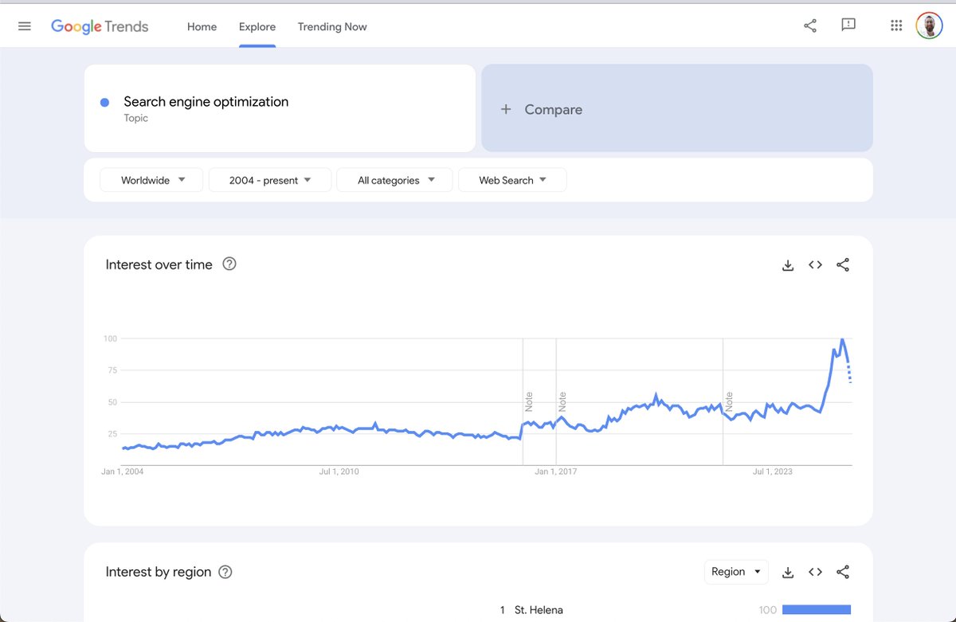Click the Google Trends logo
The image size is (956, 622).
click(x=100, y=26)
